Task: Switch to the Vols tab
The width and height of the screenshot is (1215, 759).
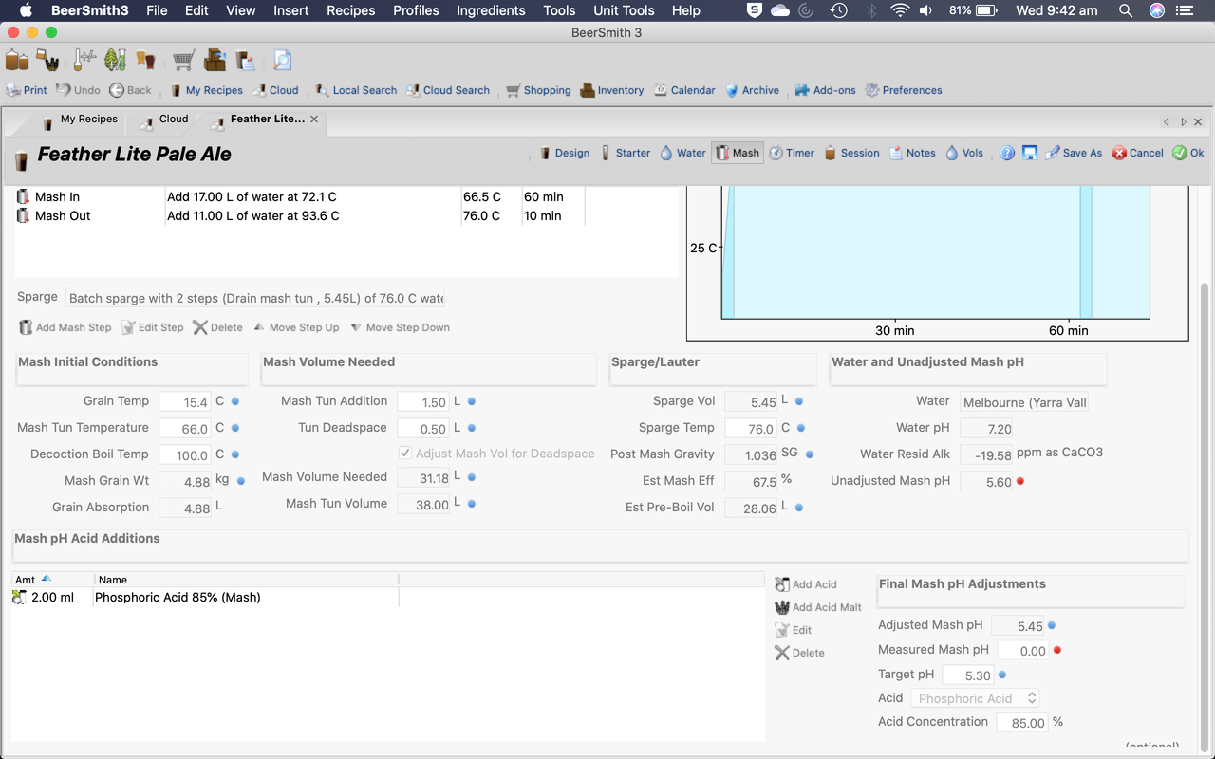Action: pyautogui.click(x=964, y=153)
